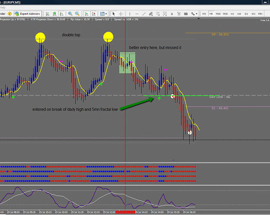Viewport: 270px width, 215px height.
Task: Click the '[EURJPY,M5]' window title
Action: (12, 3)
